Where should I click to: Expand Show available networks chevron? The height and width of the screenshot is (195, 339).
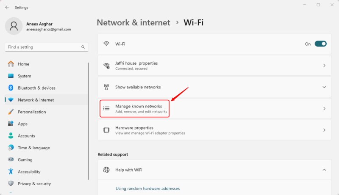(x=324, y=87)
